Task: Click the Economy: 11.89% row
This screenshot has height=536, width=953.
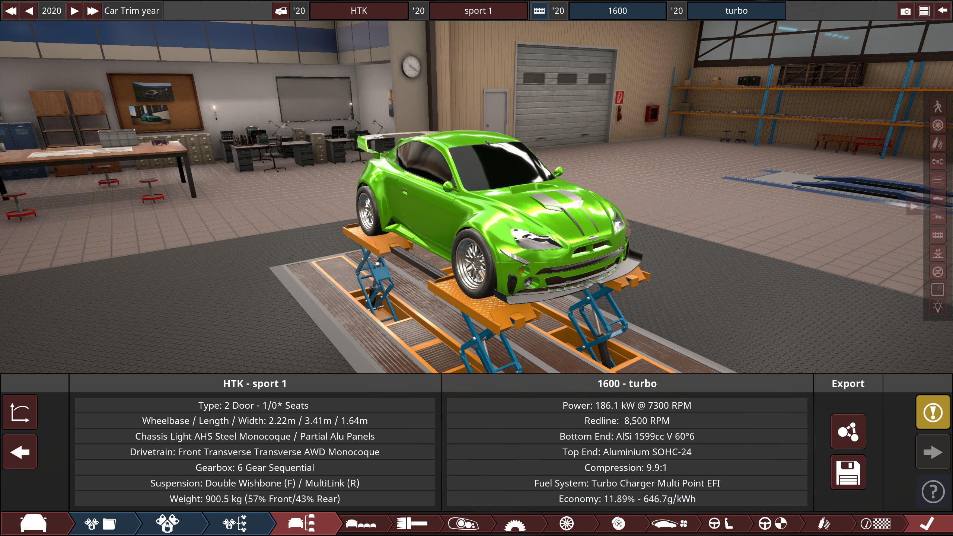Action: click(x=627, y=499)
